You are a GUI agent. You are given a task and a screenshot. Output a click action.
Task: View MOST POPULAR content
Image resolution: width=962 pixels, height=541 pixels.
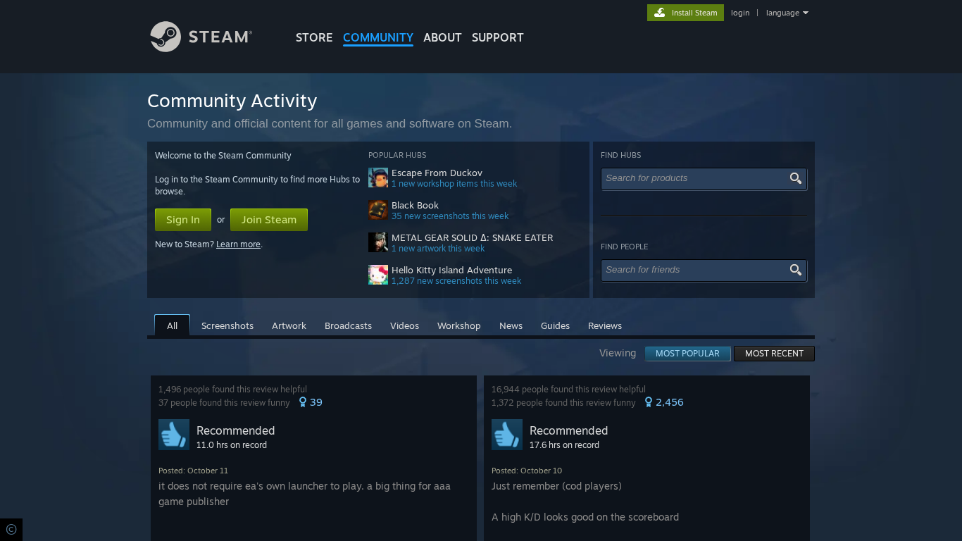point(687,354)
